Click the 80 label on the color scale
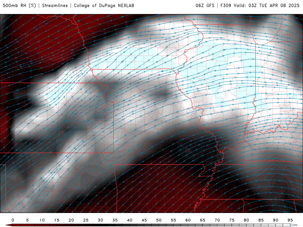The height and width of the screenshot is (227, 303). 247,220
